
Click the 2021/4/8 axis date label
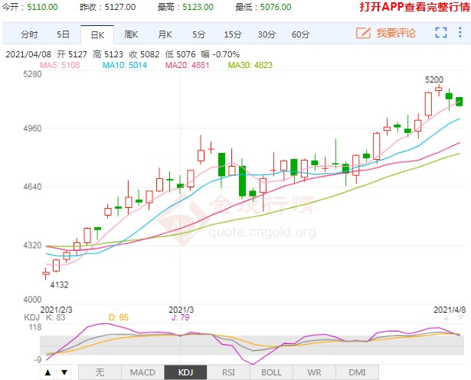(x=450, y=310)
